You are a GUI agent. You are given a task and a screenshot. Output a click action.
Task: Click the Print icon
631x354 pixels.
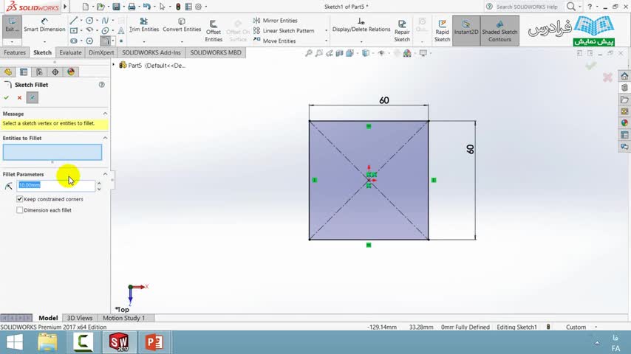(132, 7)
